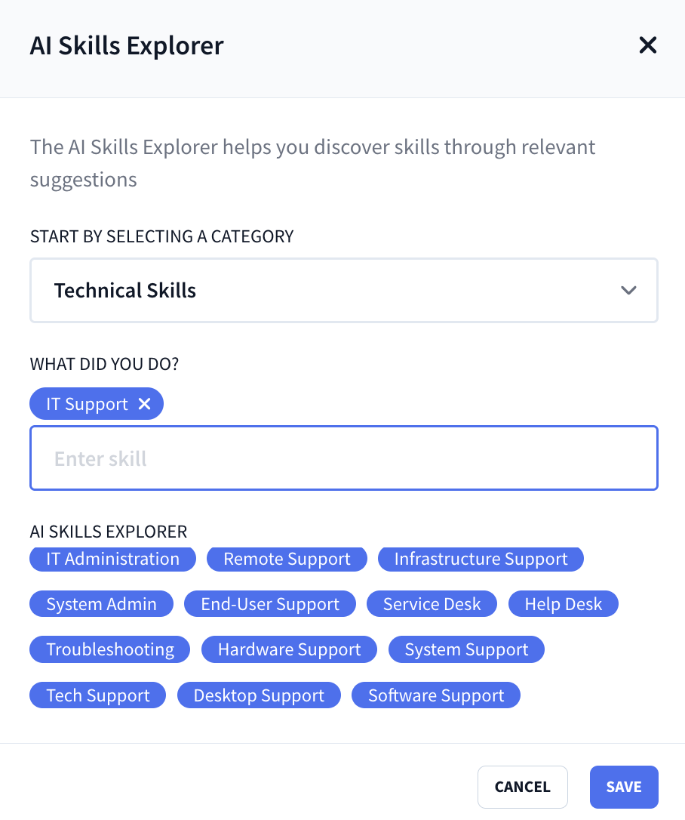Click the Help Desk suggestion chip
Viewport: 685px width, 820px height.
coord(563,603)
